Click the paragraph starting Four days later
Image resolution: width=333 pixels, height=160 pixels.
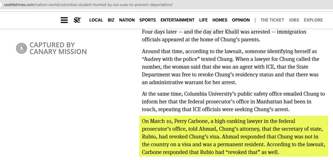tap(224, 36)
